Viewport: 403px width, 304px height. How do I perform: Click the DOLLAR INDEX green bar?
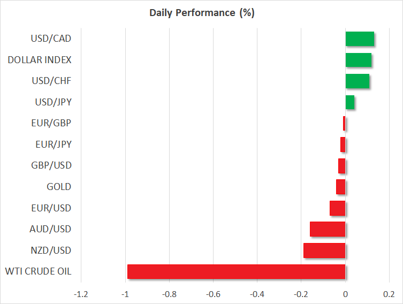click(358, 60)
